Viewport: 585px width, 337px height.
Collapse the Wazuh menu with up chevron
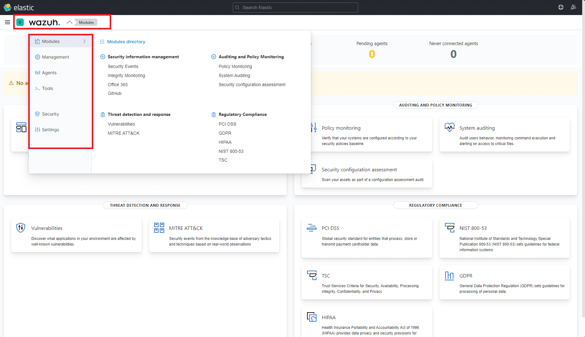(x=70, y=22)
